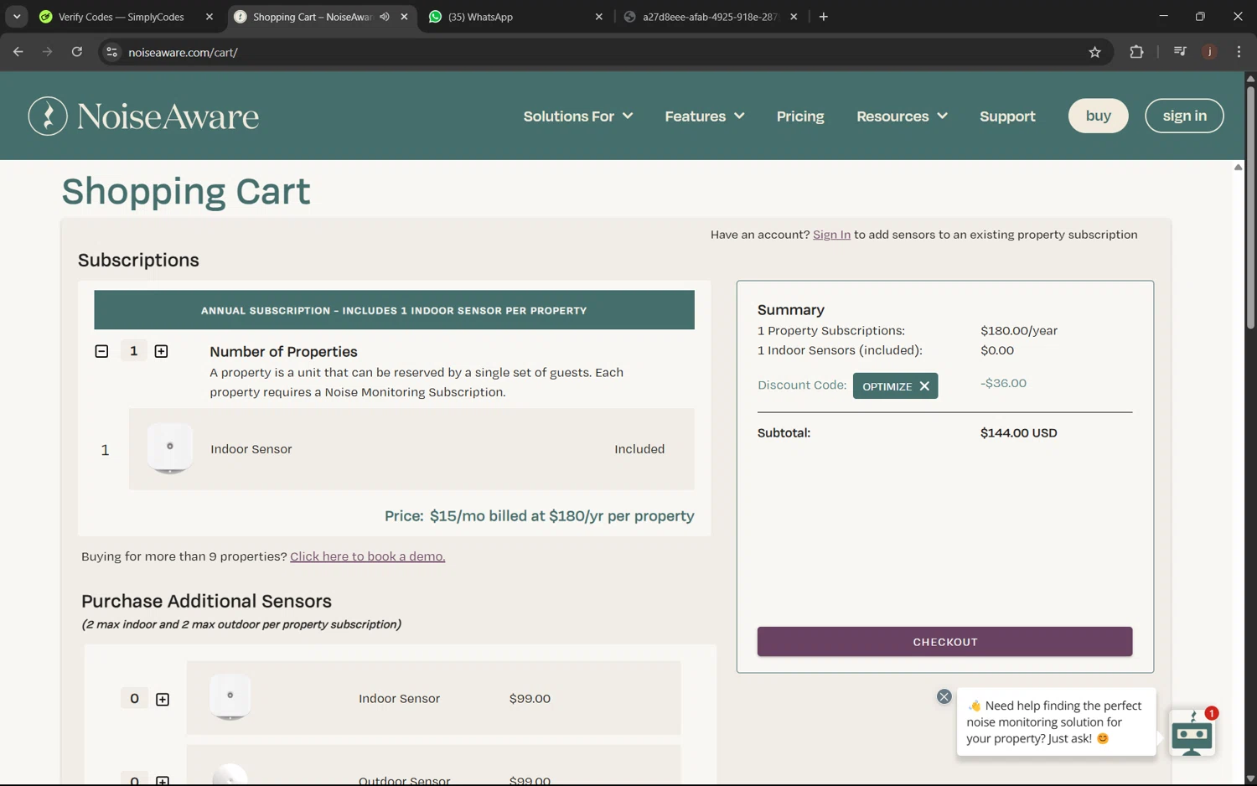This screenshot has height=786, width=1257.
Task: Click the $180.00/year subscription price
Action: click(x=1019, y=331)
